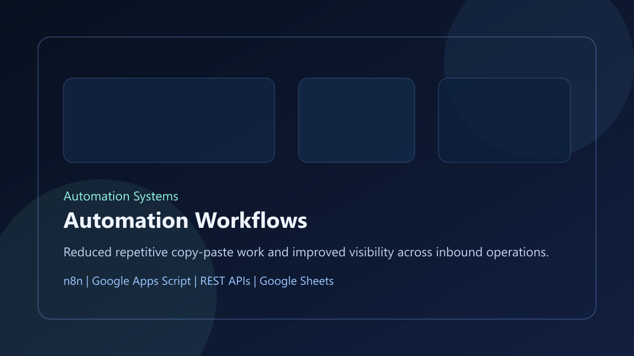The image size is (634, 356).
Task: Click the "Google Sheets" tag
Action: click(x=296, y=281)
